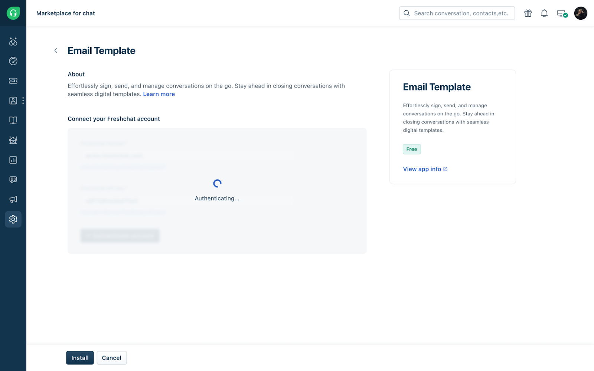
Task: Open the chat message icon in sidebar
Action: click(x=13, y=180)
